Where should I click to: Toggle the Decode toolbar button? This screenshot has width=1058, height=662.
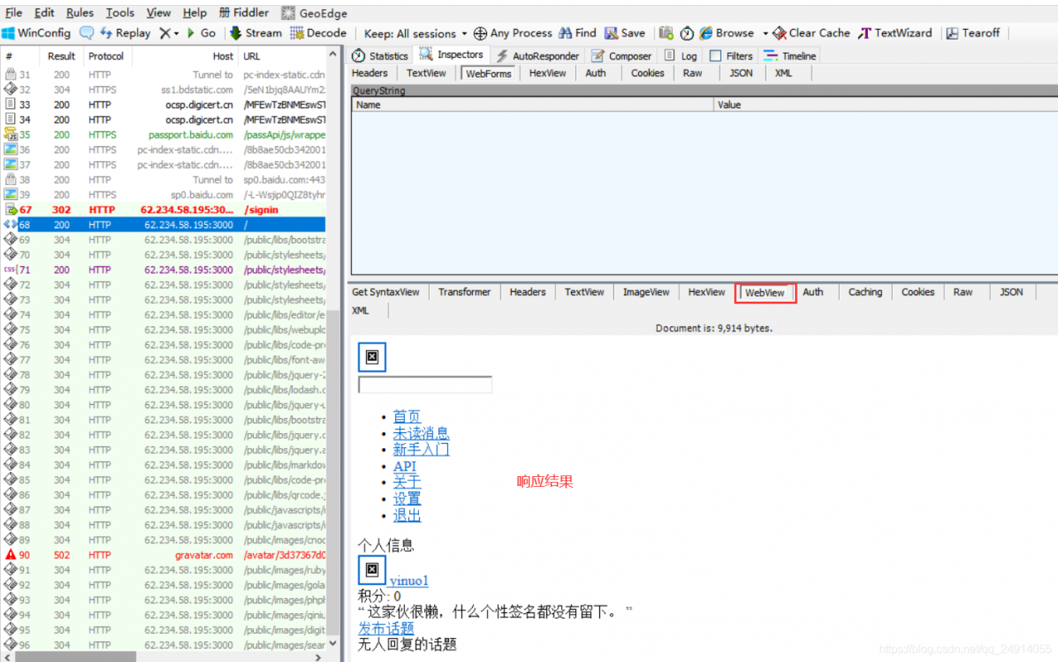(x=318, y=33)
